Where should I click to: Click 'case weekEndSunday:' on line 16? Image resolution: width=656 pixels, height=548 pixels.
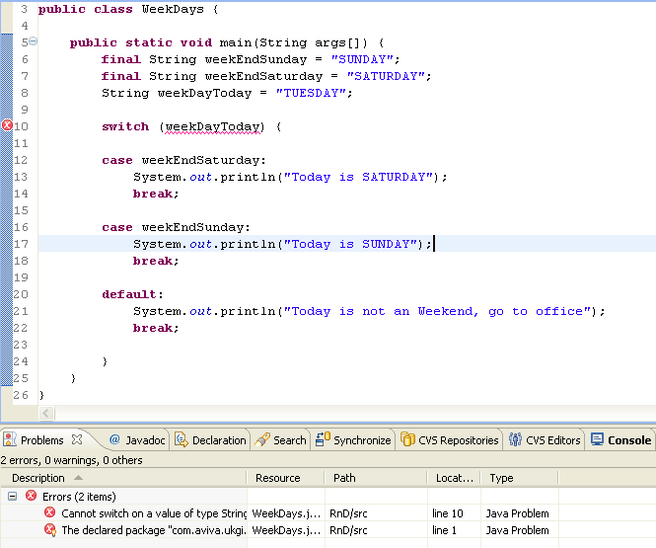click(x=176, y=227)
